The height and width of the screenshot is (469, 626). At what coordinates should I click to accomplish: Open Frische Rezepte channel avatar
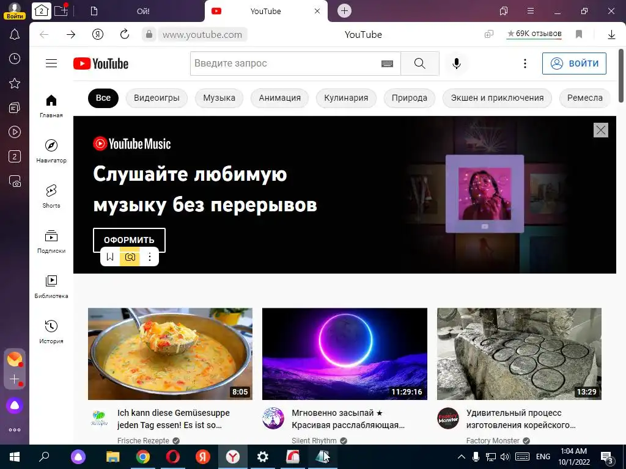(x=99, y=418)
